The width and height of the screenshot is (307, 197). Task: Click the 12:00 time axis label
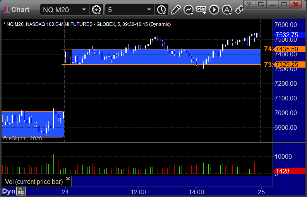[x=138, y=192]
